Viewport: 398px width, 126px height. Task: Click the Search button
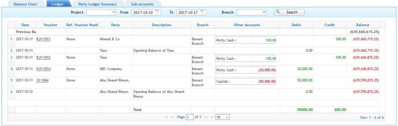[x=289, y=12]
